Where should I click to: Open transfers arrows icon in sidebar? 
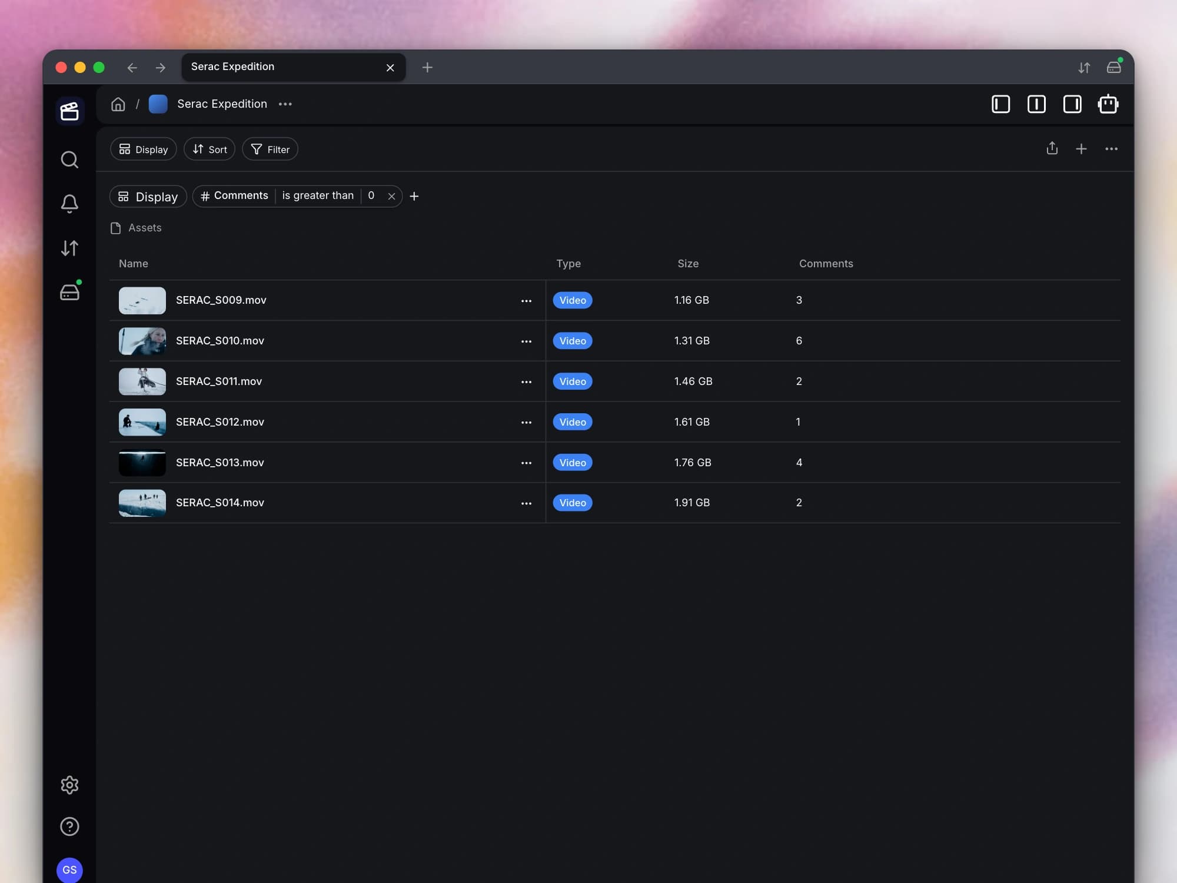pos(69,248)
